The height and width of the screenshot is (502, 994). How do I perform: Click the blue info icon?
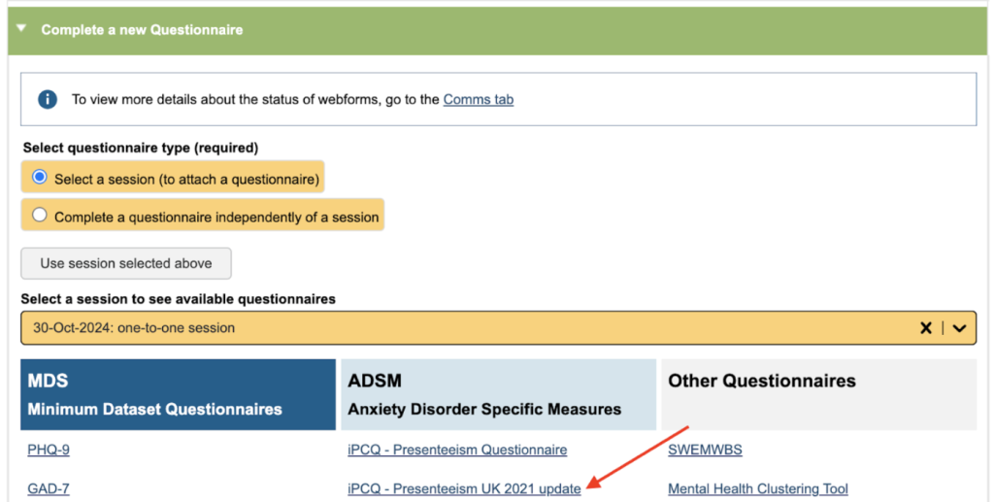pos(47,99)
